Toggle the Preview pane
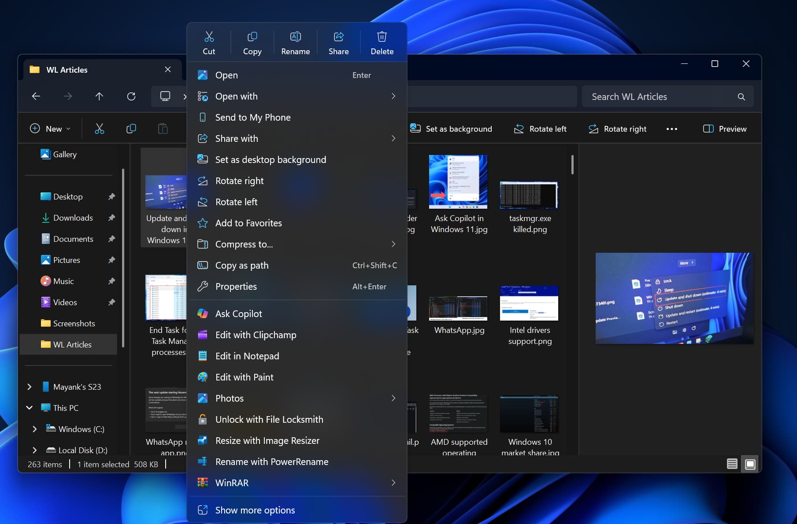 (725, 129)
